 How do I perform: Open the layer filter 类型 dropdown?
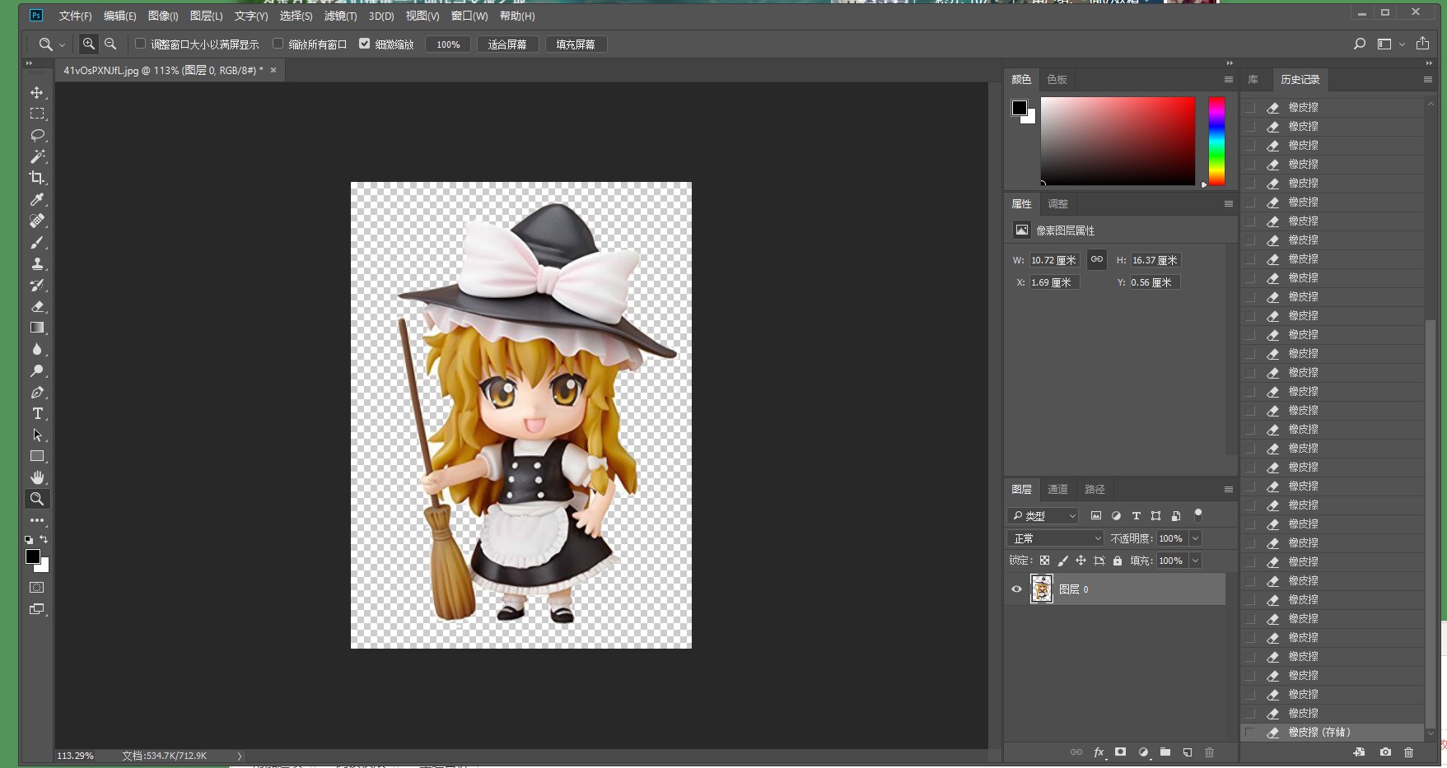click(x=1043, y=516)
